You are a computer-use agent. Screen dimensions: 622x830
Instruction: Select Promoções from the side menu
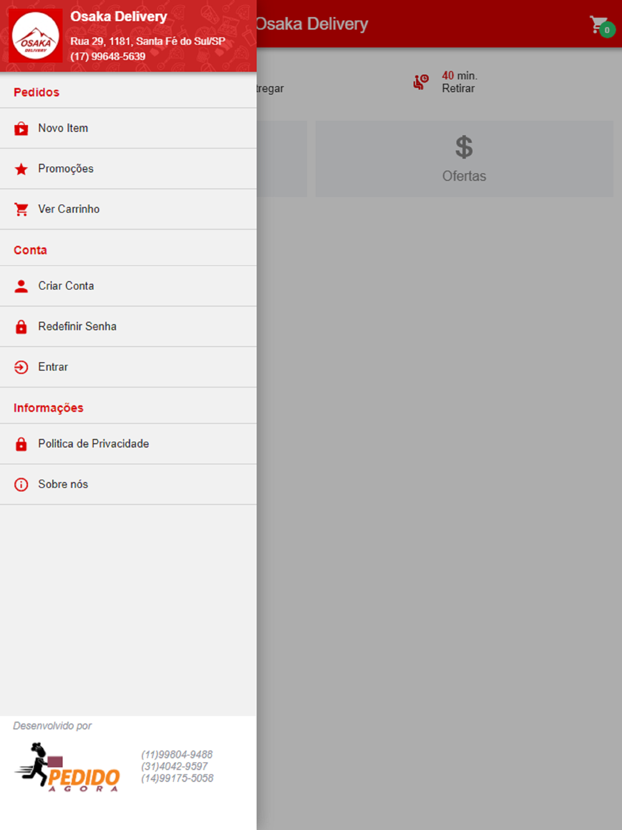pos(128,169)
